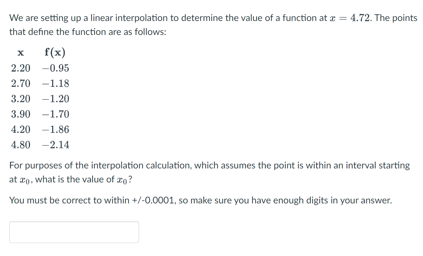
Task: Click the x column header
Action: [20, 53]
